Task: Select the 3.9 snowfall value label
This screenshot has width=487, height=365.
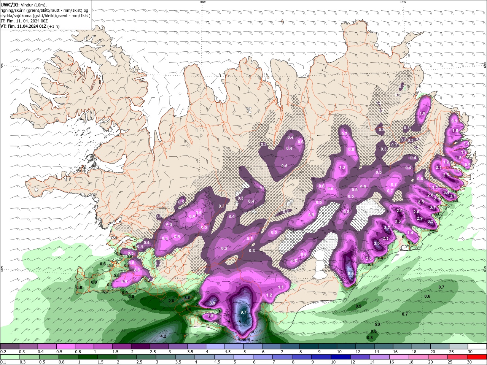Action: [x=212, y=303]
